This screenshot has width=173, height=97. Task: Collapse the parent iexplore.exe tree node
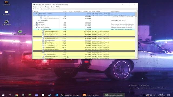tap(41, 53)
